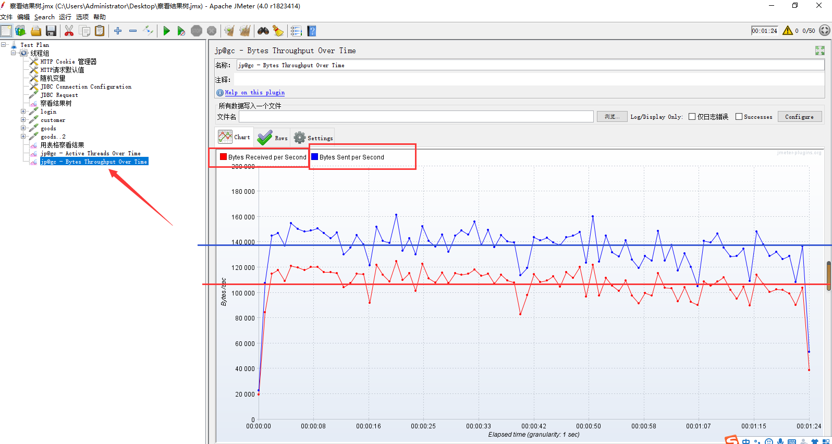This screenshot has height=444, width=832.
Task: Collapse the 线程组 tree node
Action: click(x=14, y=53)
